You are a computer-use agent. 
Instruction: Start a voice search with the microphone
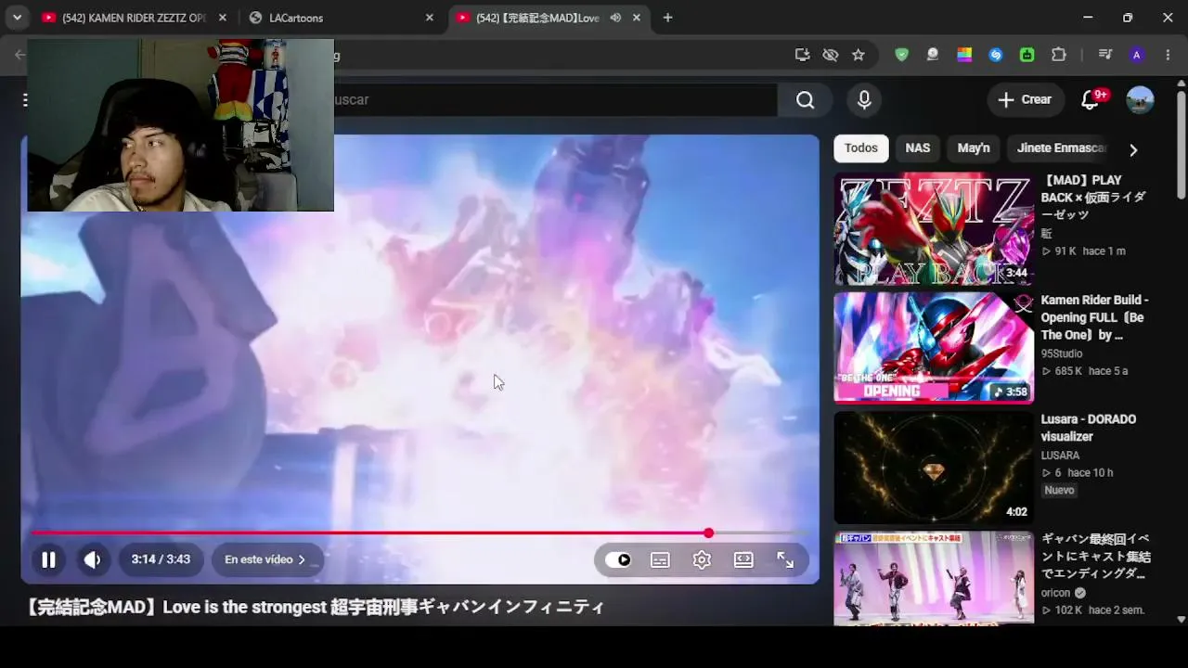pyautogui.click(x=864, y=100)
